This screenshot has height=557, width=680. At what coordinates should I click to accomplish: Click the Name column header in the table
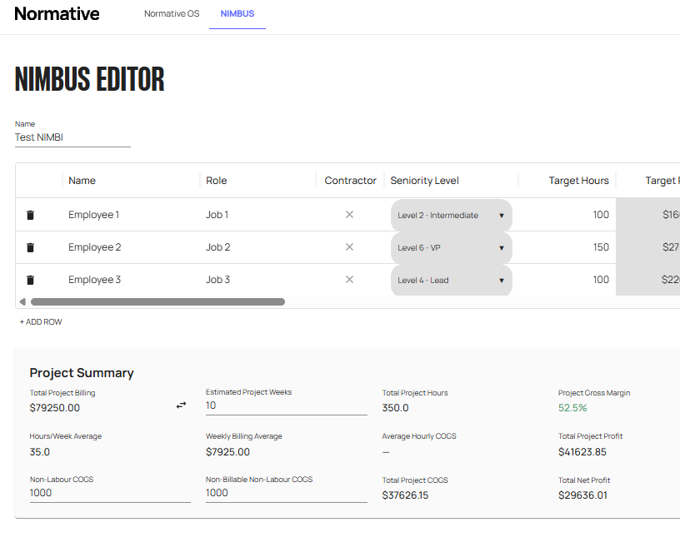[x=82, y=181]
